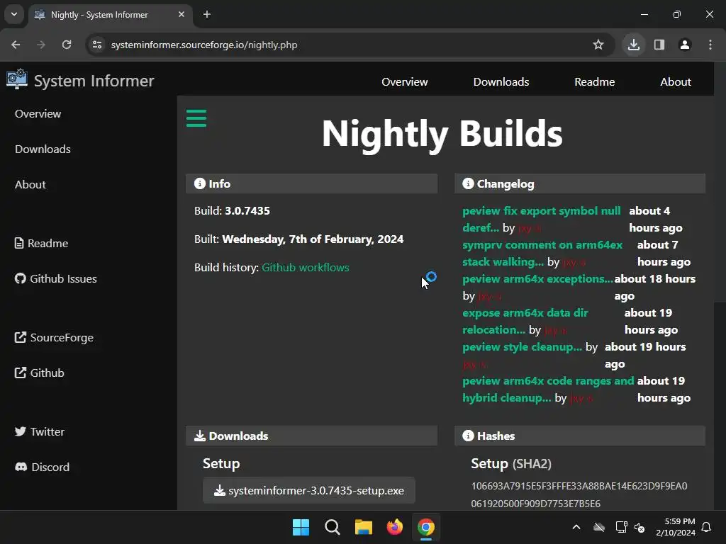Image resolution: width=726 pixels, height=544 pixels.
Task: Close the Nightly - System Informer tab
Action: [x=181, y=14]
